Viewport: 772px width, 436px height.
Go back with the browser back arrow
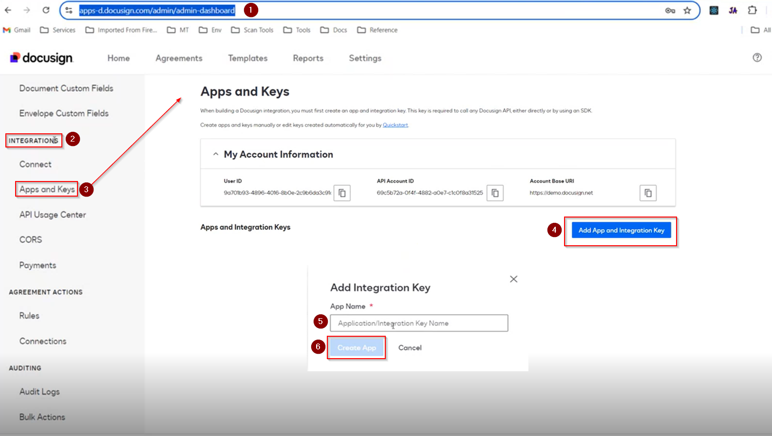pyautogui.click(x=8, y=10)
